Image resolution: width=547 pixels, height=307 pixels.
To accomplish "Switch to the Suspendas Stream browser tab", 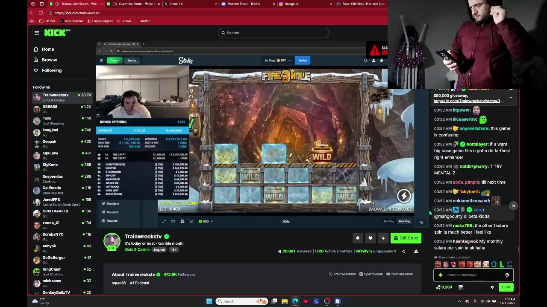I will tap(134, 4).
